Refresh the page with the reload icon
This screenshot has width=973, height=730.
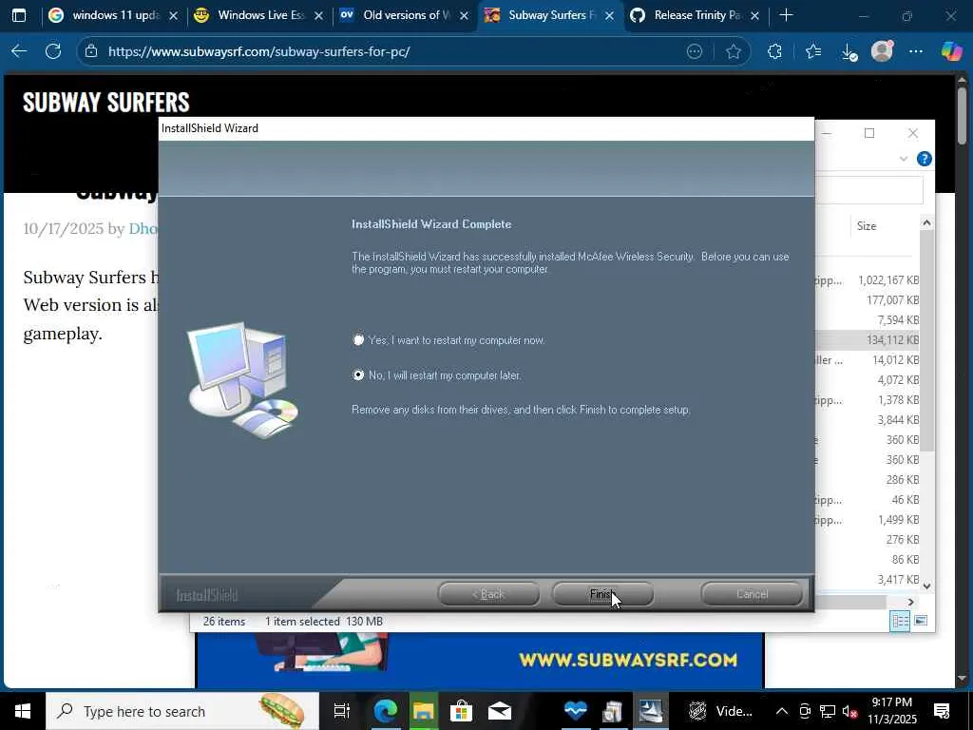click(x=53, y=51)
